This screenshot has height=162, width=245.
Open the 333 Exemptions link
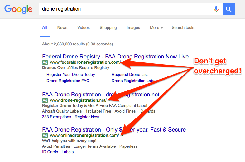[x=56, y=117]
